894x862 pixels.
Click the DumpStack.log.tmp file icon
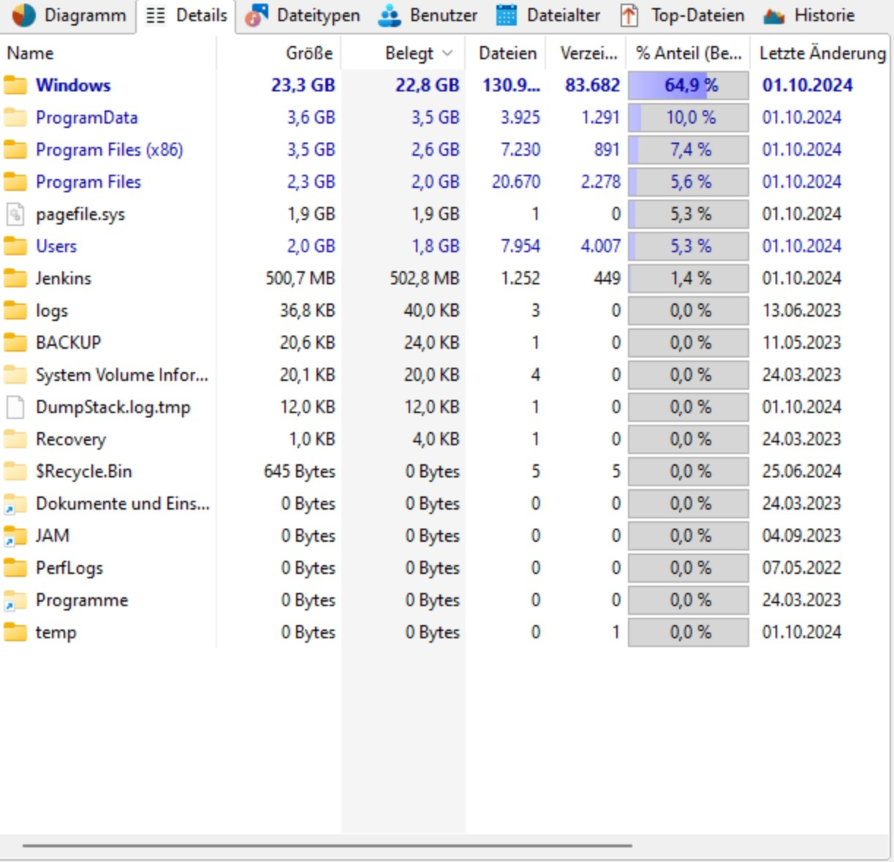15,407
